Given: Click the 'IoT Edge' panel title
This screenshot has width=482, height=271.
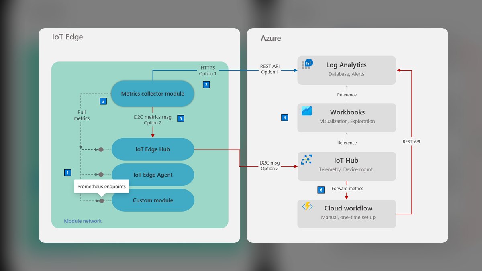Looking at the screenshot, I should pyautogui.click(x=67, y=37).
